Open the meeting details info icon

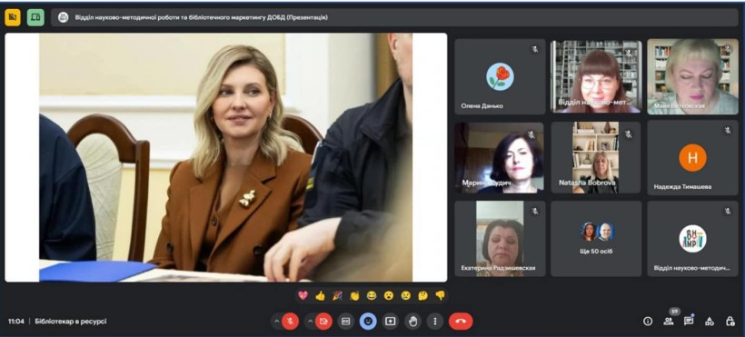pos(648,321)
